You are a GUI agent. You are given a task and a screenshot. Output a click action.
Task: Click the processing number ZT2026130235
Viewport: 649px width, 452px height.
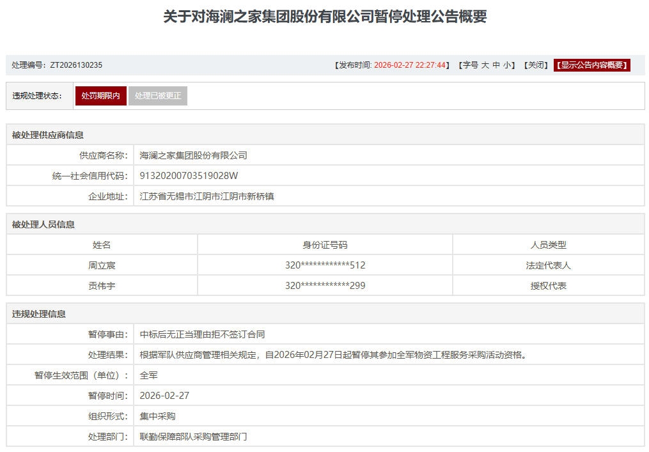76,65
